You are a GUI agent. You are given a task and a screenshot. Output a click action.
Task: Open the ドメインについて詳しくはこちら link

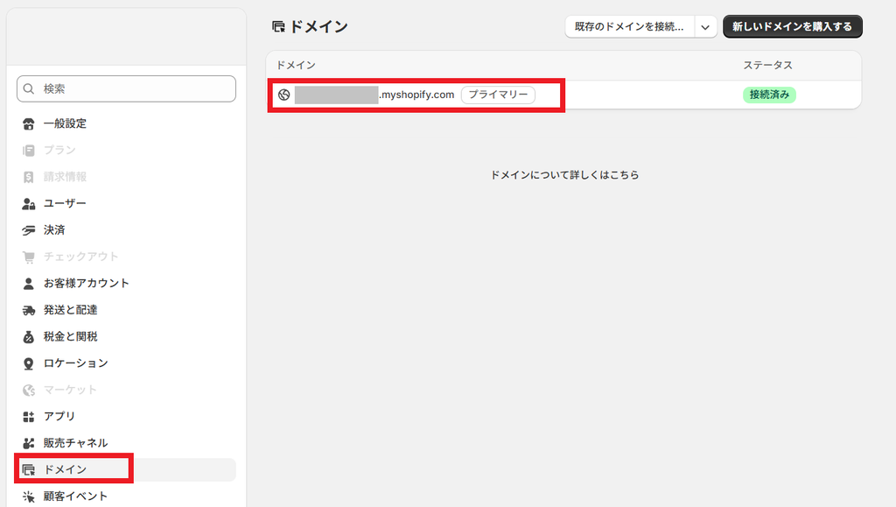(564, 175)
